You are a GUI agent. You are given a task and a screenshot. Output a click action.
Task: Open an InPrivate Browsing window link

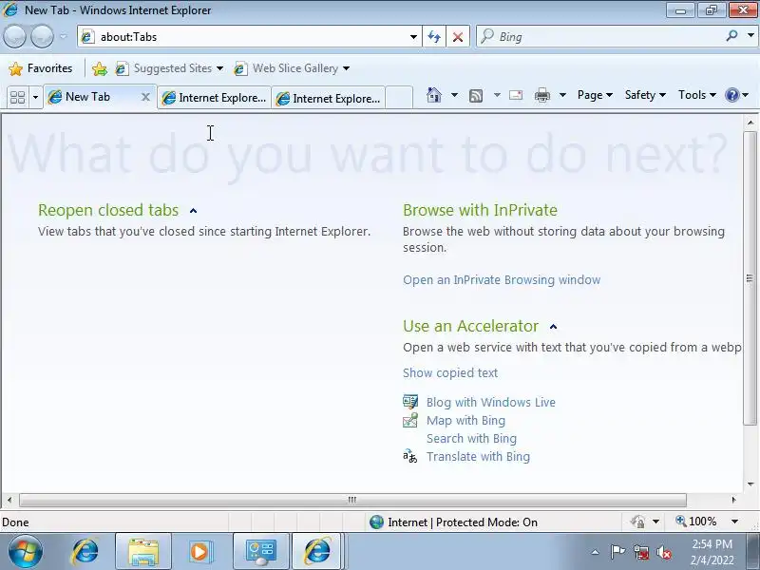[x=502, y=279]
